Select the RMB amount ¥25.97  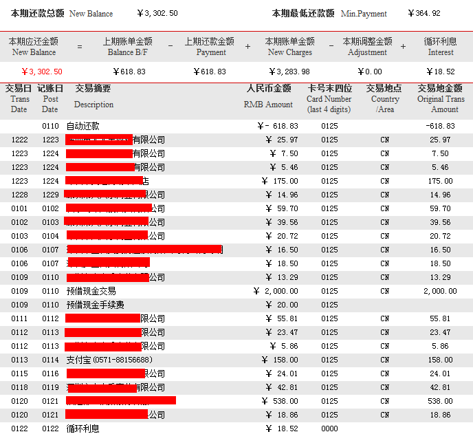pyautogui.click(x=282, y=140)
